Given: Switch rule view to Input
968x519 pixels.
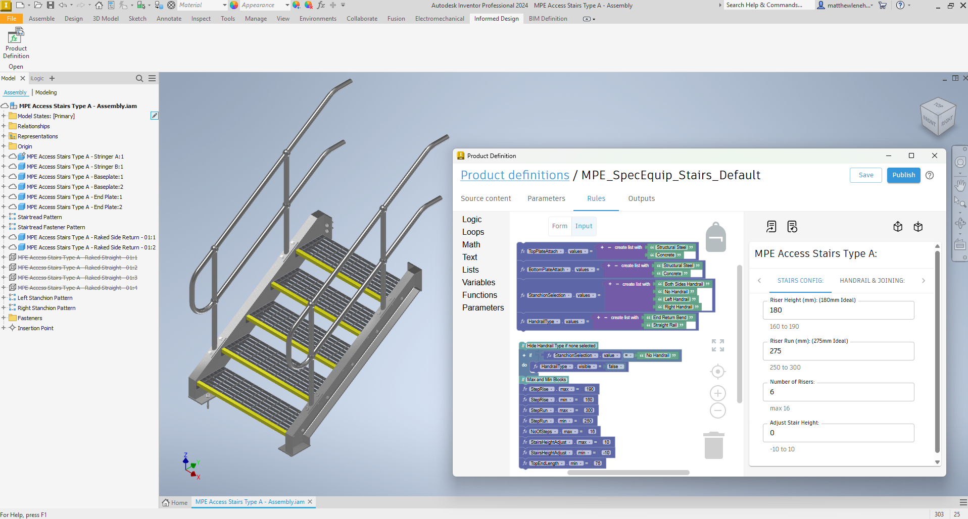Looking at the screenshot, I should coord(584,226).
